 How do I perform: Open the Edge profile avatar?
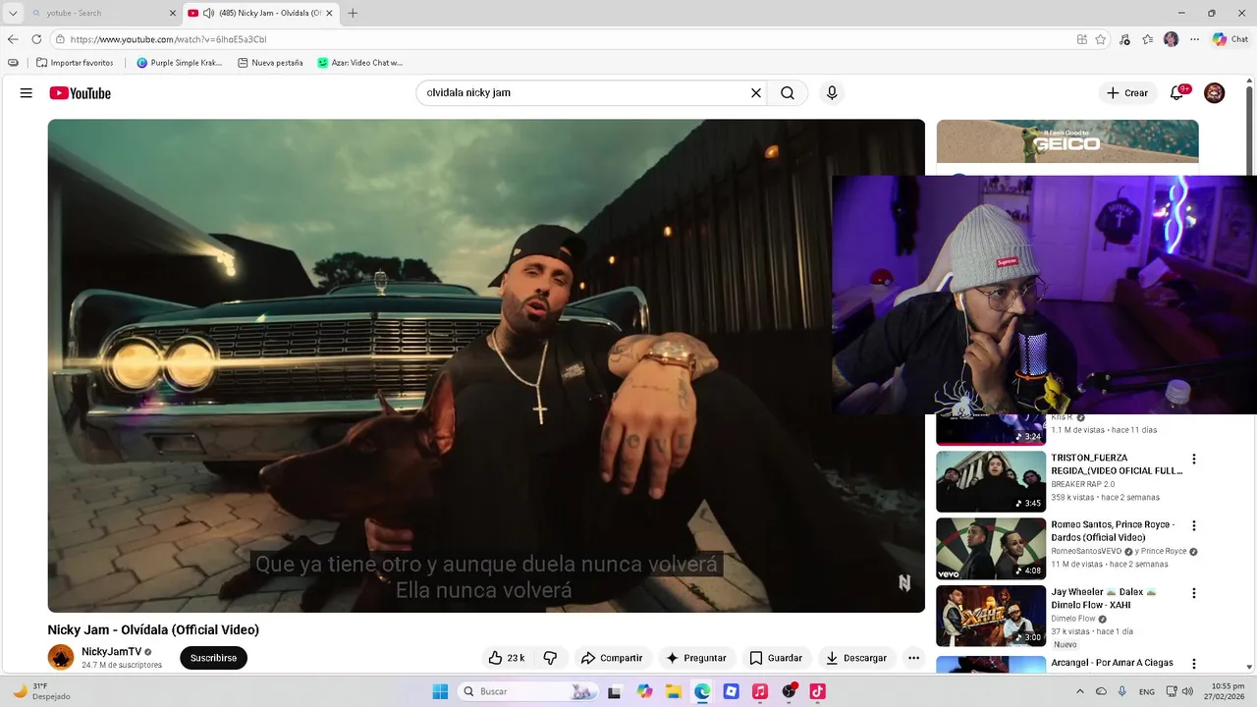[1171, 39]
